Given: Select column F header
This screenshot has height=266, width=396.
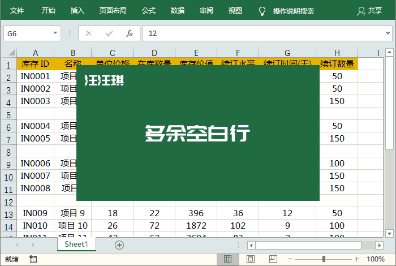Looking at the screenshot, I should coord(238,53).
